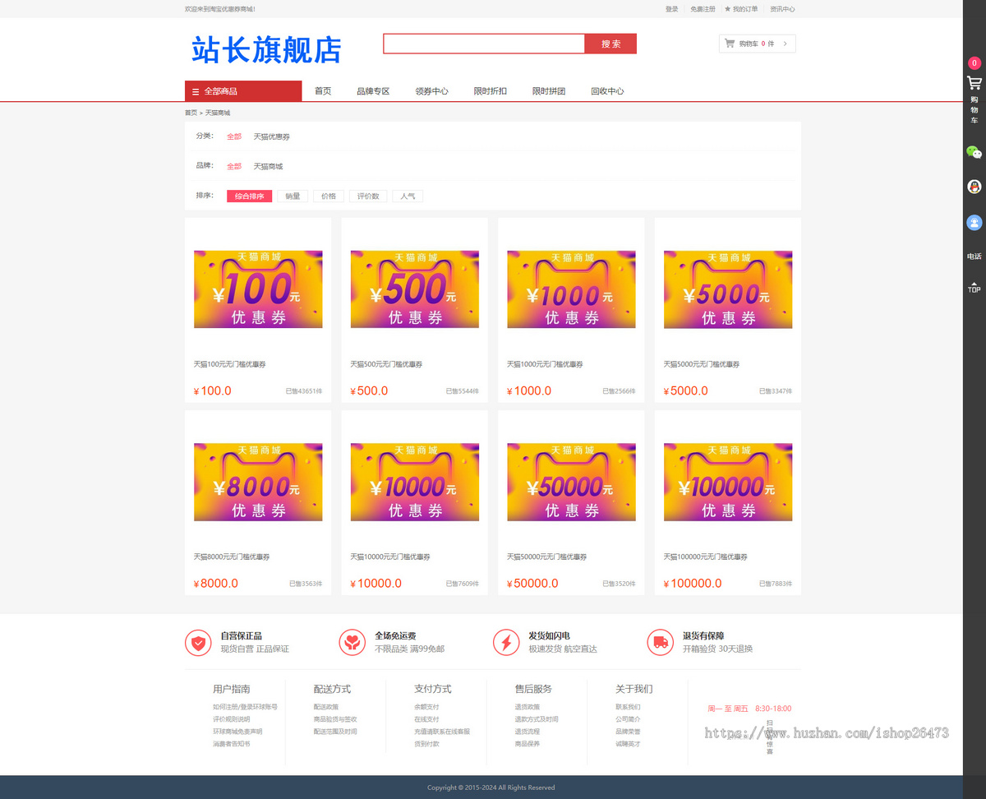Image resolution: width=986 pixels, height=799 pixels.
Task: Sort products by 销量
Action: coord(293,196)
